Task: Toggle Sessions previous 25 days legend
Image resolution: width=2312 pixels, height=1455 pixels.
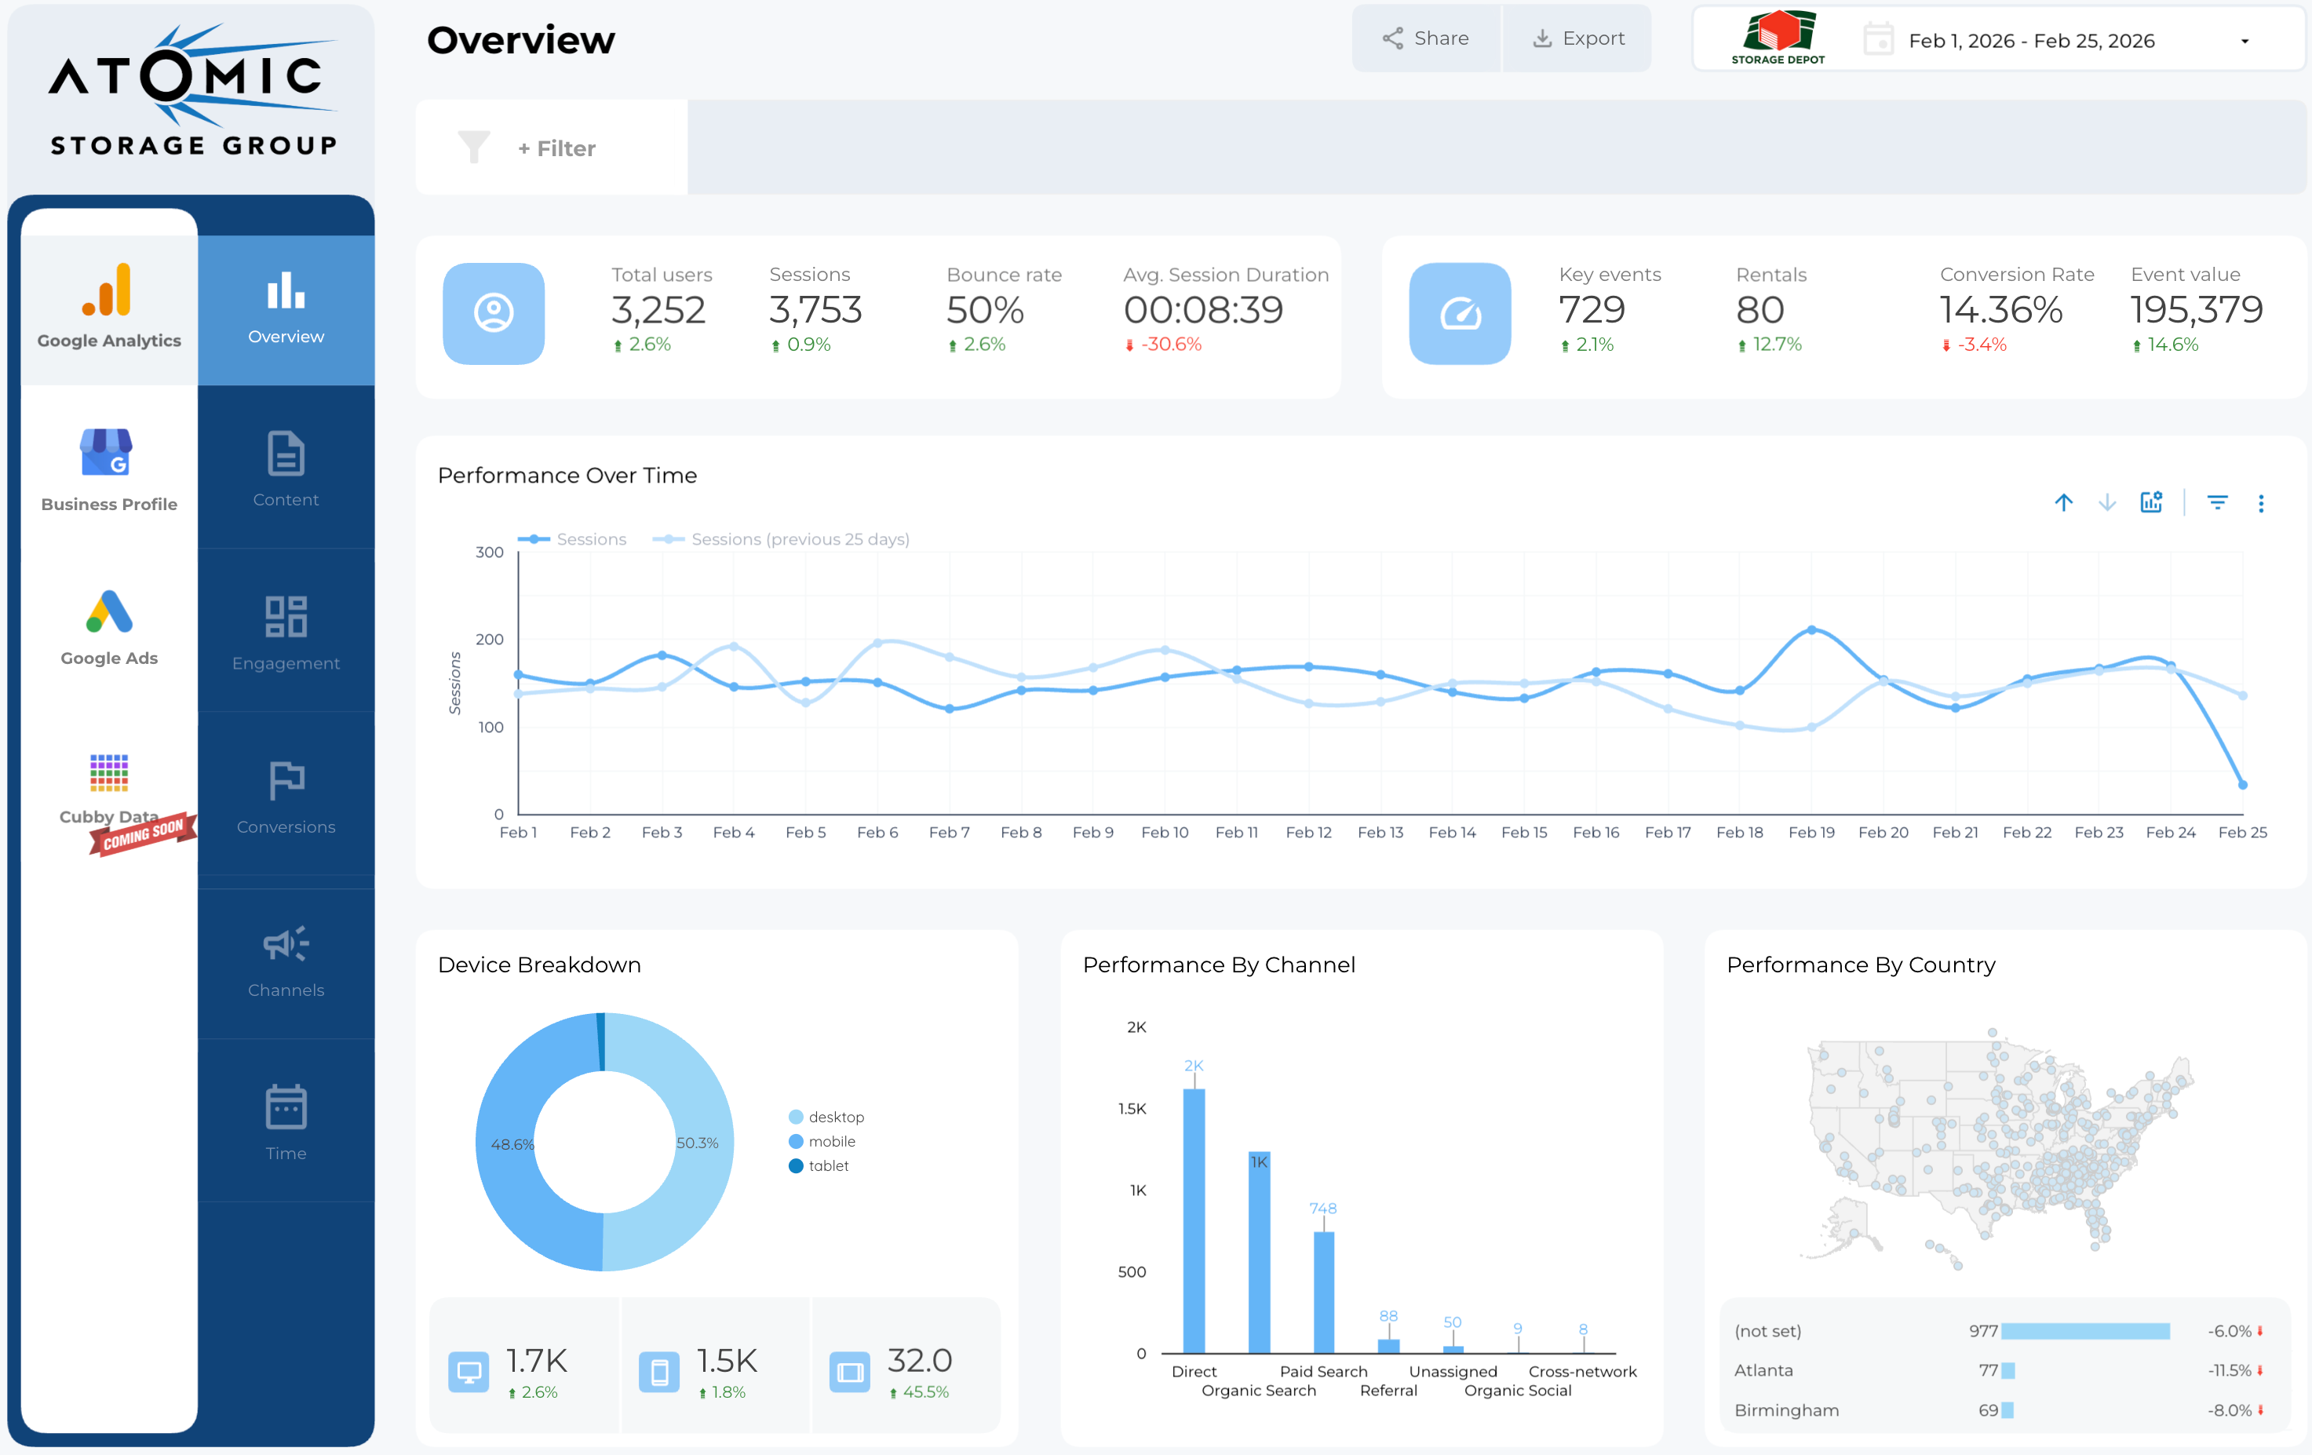Action: (781, 539)
